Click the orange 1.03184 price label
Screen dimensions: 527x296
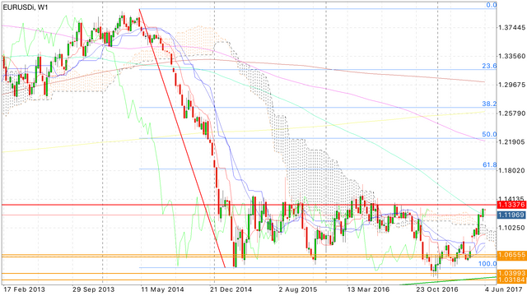coord(511,280)
